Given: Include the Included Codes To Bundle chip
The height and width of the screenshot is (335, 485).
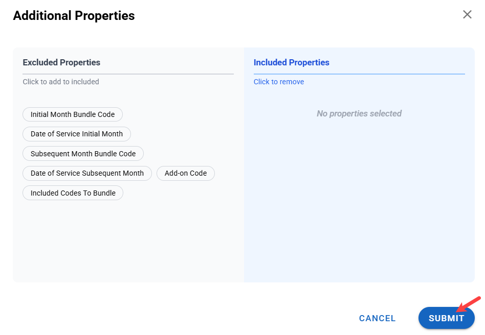Looking at the screenshot, I should [x=73, y=193].
